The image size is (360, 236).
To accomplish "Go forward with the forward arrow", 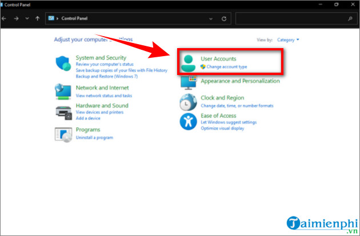I will 16,18.
